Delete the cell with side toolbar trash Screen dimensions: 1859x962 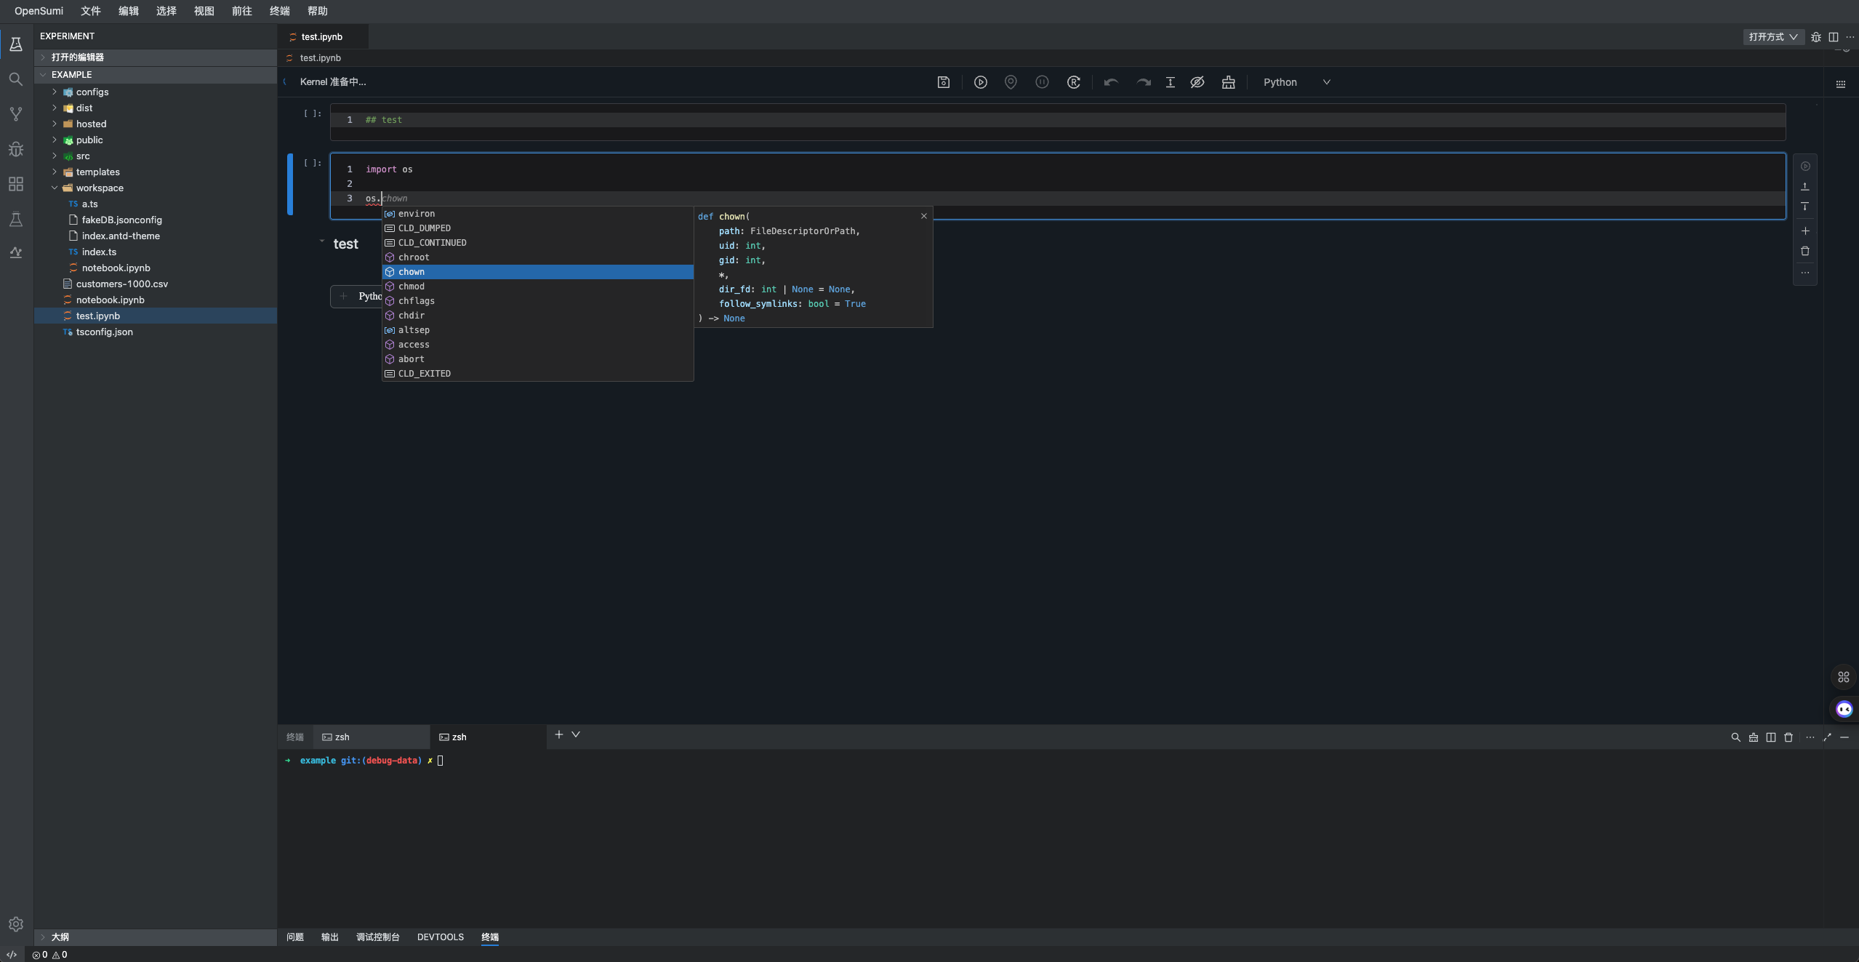coord(1805,252)
